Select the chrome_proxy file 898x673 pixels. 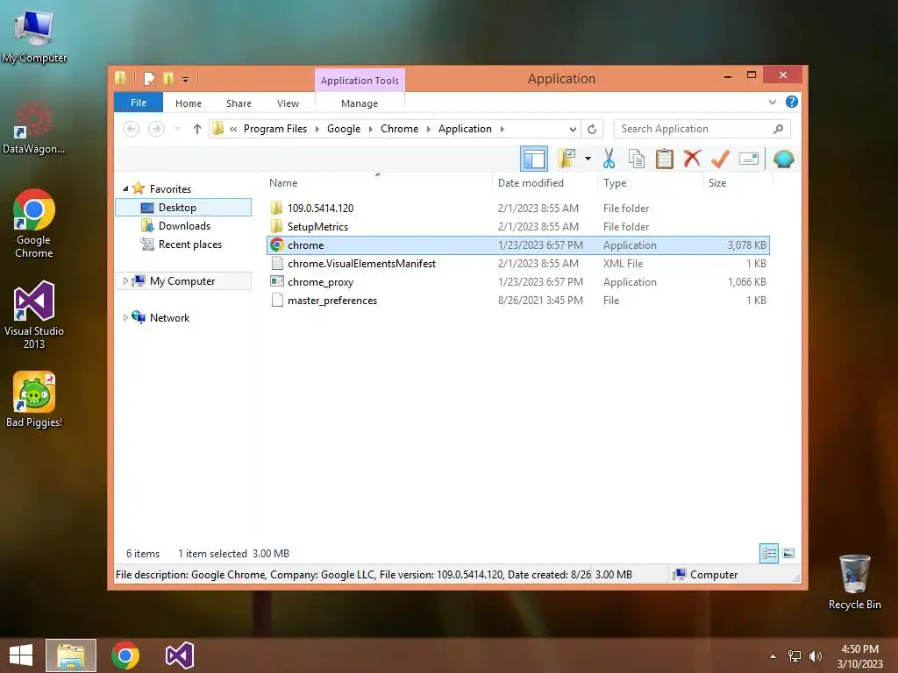[x=518, y=281]
